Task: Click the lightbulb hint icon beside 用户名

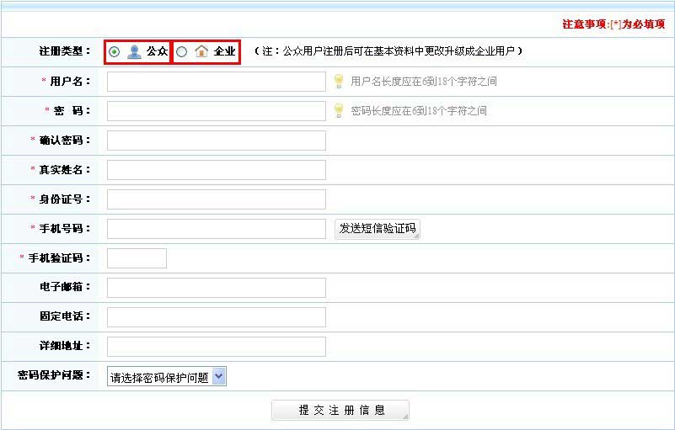Action: 339,81
